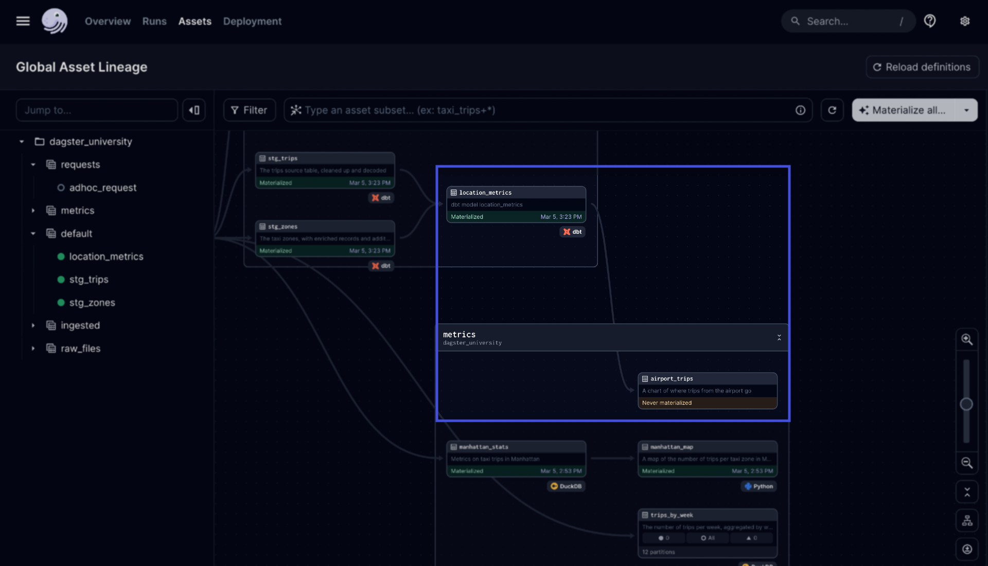Image resolution: width=988 pixels, height=566 pixels.
Task: Click the DuckDB badge under manhattan_stats
Action: (566, 486)
